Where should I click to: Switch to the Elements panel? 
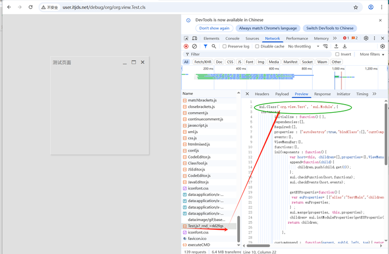211,38
